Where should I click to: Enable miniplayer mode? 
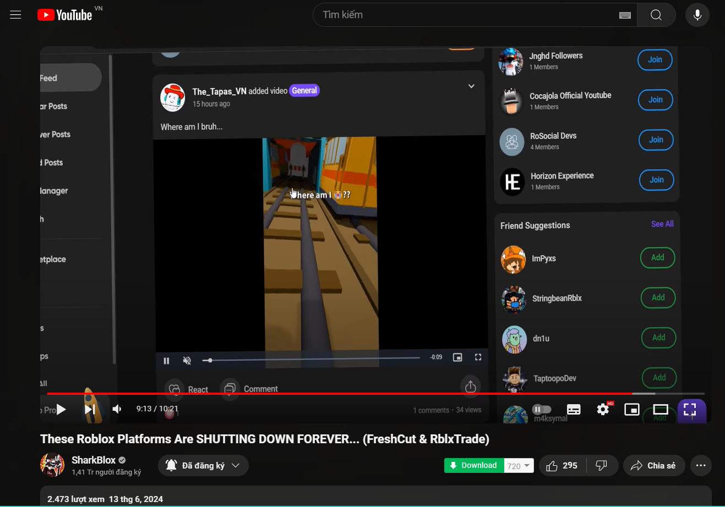pos(632,409)
